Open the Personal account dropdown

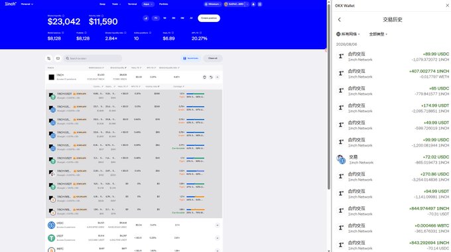27,5
